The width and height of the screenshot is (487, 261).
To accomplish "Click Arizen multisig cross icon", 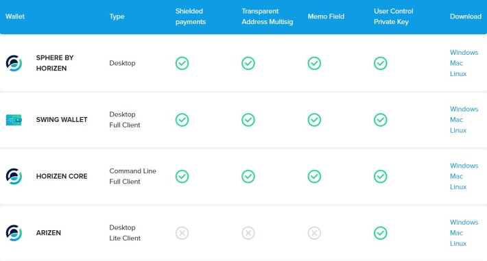I will pos(248,233).
